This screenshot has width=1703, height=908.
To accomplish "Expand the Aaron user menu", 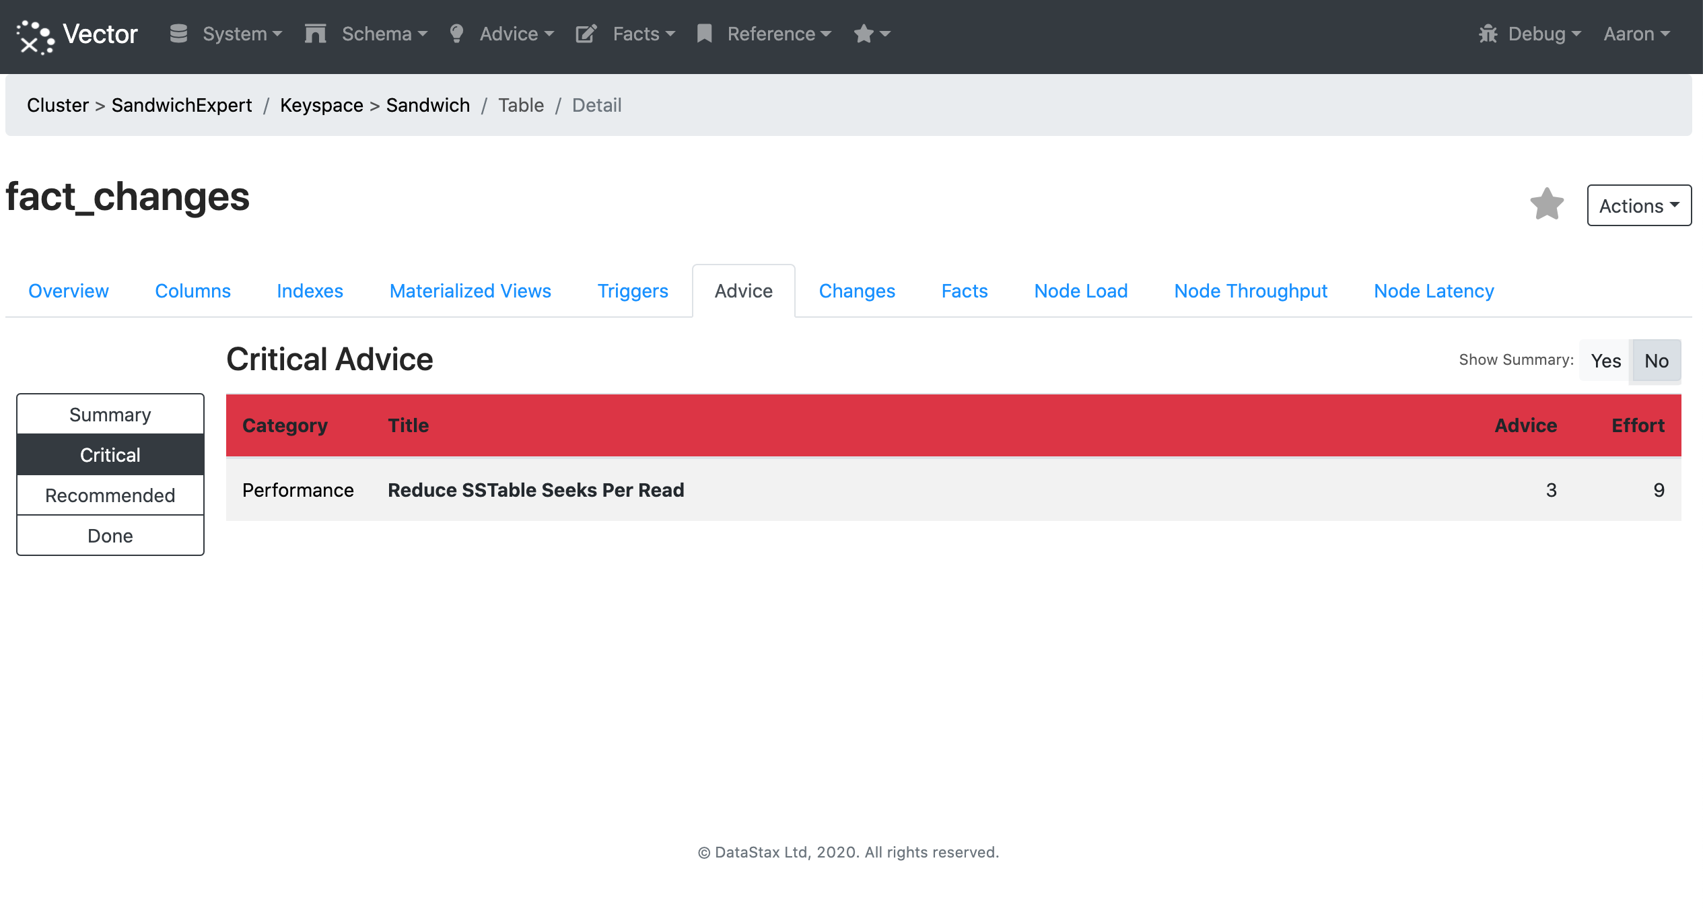I will click(x=1636, y=34).
